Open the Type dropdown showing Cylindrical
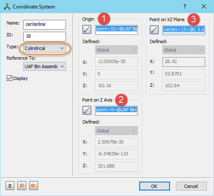This screenshot has width=214, height=196. 44,48
